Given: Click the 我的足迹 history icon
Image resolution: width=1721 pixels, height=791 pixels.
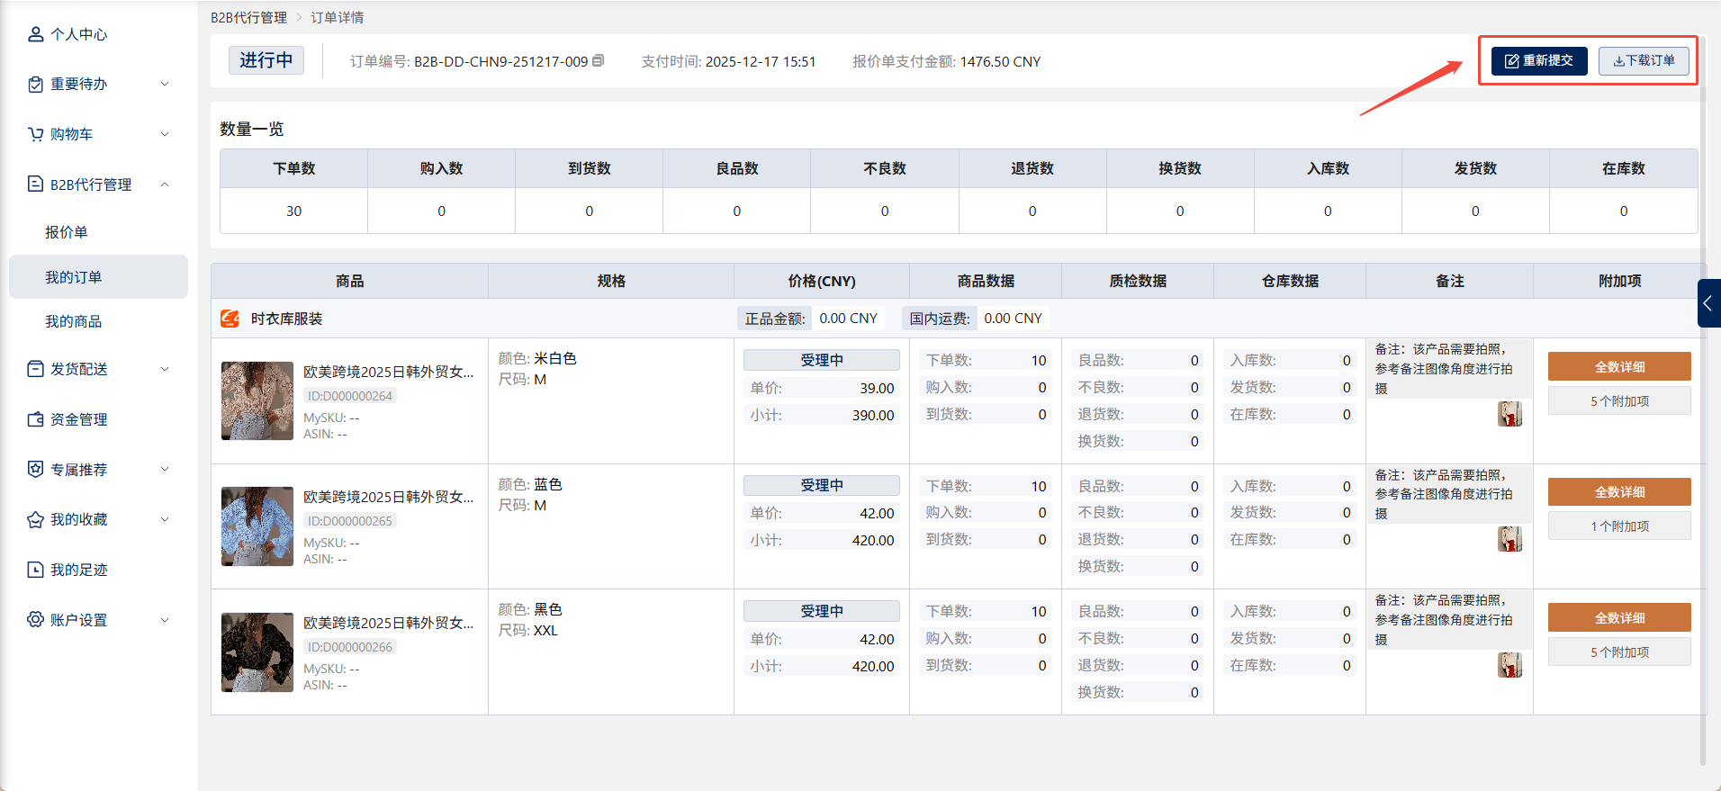Looking at the screenshot, I should 35,570.
